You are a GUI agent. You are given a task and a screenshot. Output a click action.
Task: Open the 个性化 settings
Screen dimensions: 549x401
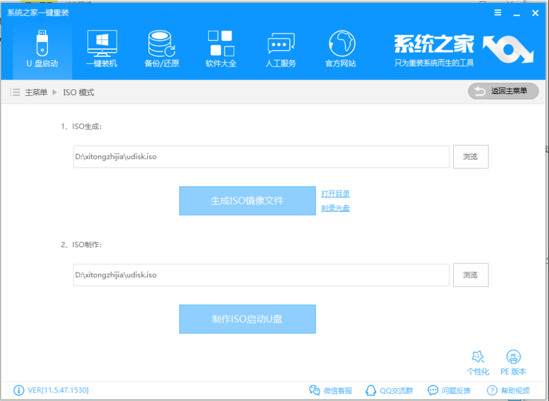point(477,362)
